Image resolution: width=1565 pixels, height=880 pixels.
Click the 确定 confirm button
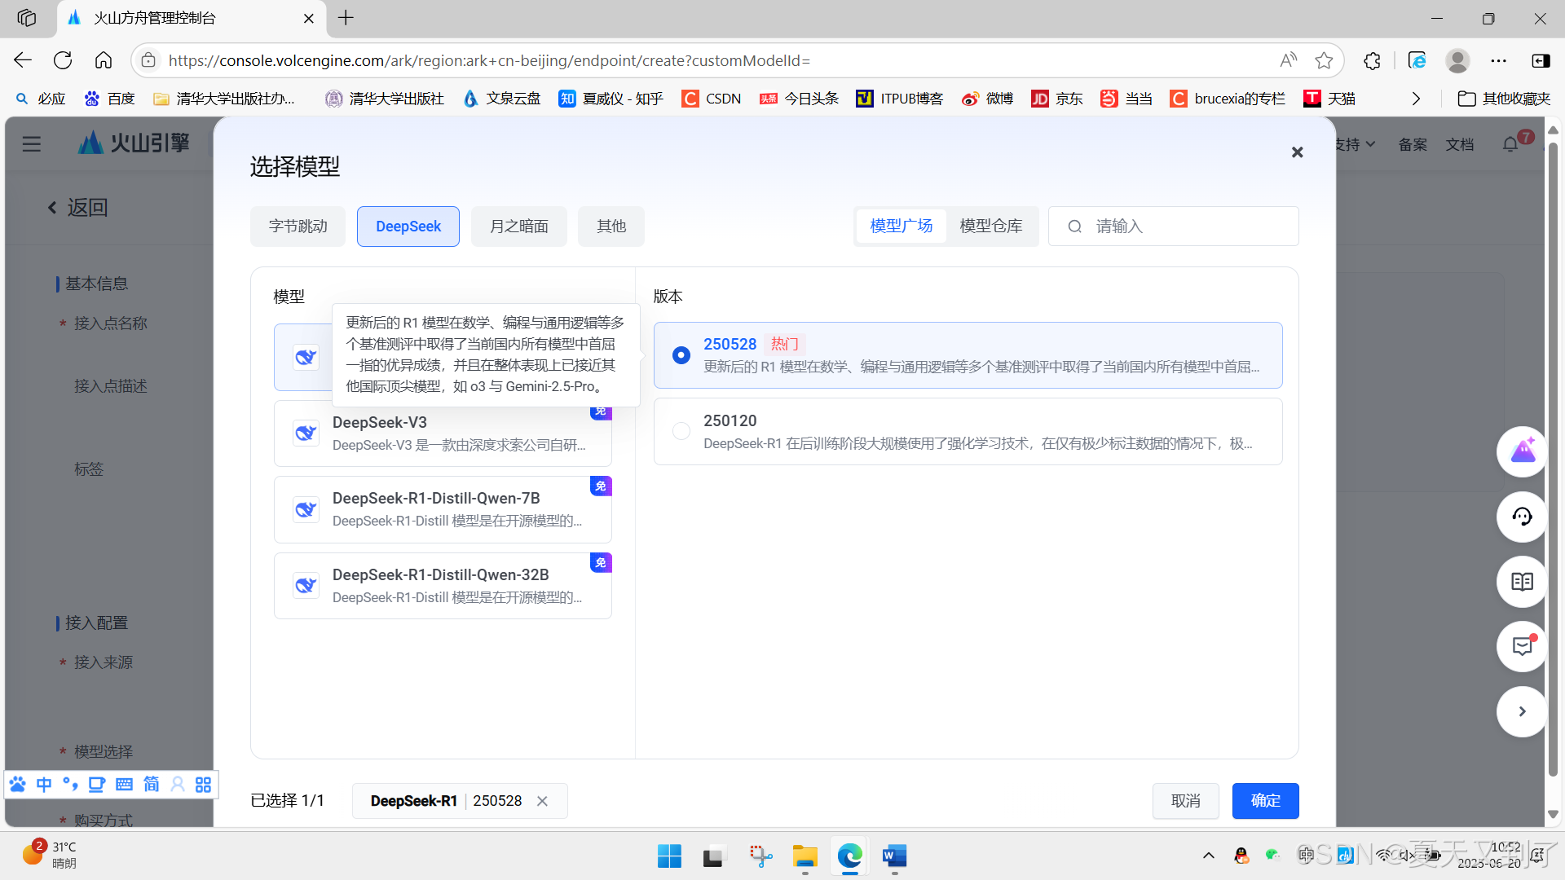click(x=1265, y=801)
